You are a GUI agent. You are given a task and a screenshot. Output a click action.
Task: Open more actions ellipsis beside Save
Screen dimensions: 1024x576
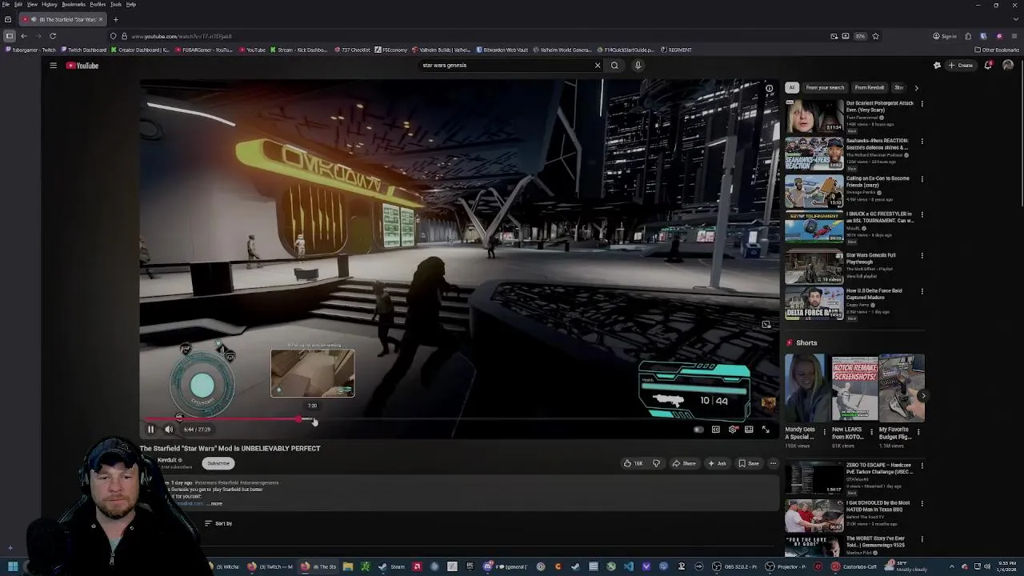pos(773,463)
